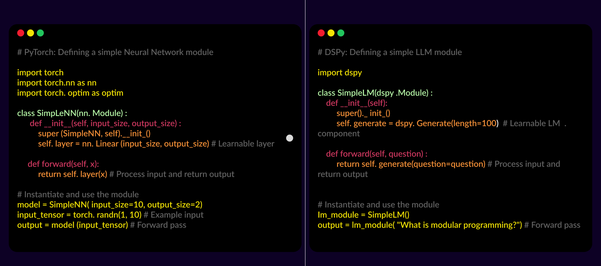Click the line 'import torch'
Screen dimensions: 601x266
pos(40,73)
